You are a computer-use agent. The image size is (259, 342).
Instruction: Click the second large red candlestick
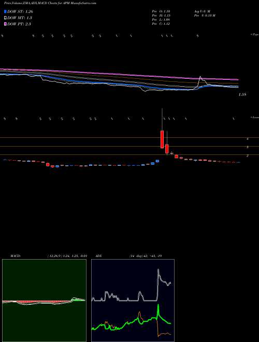tap(167, 149)
